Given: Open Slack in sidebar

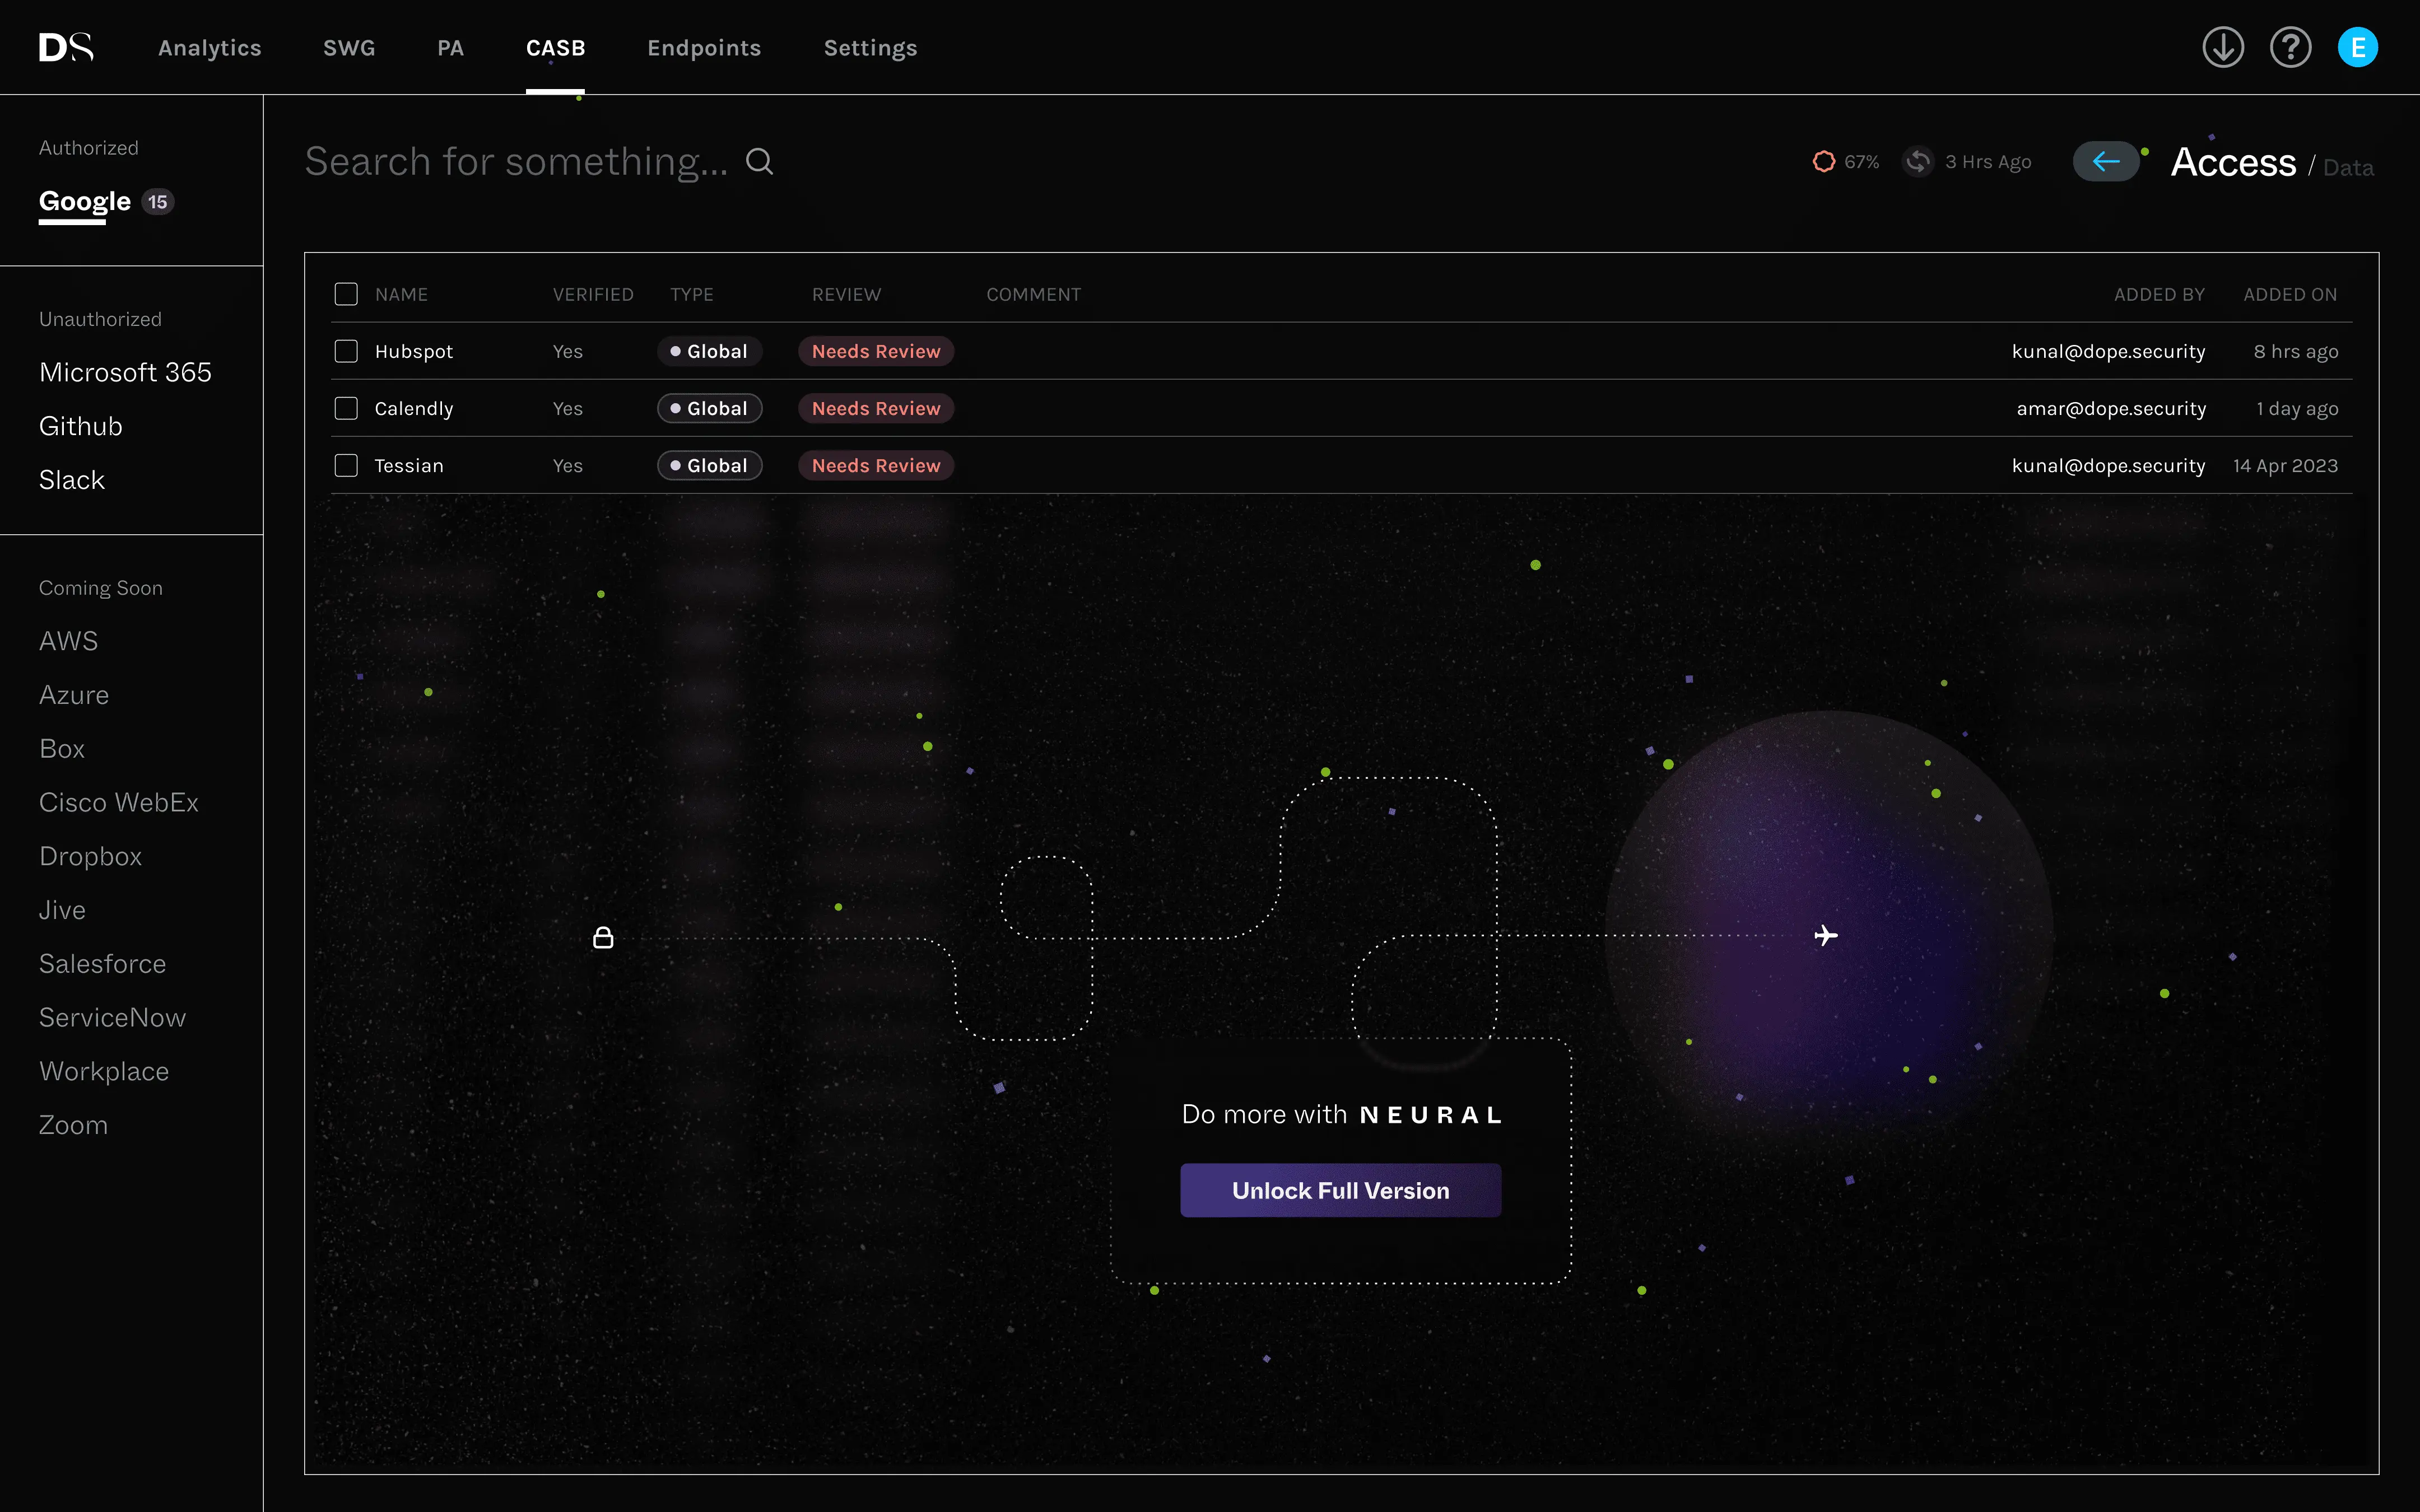Looking at the screenshot, I should [72, 480].
